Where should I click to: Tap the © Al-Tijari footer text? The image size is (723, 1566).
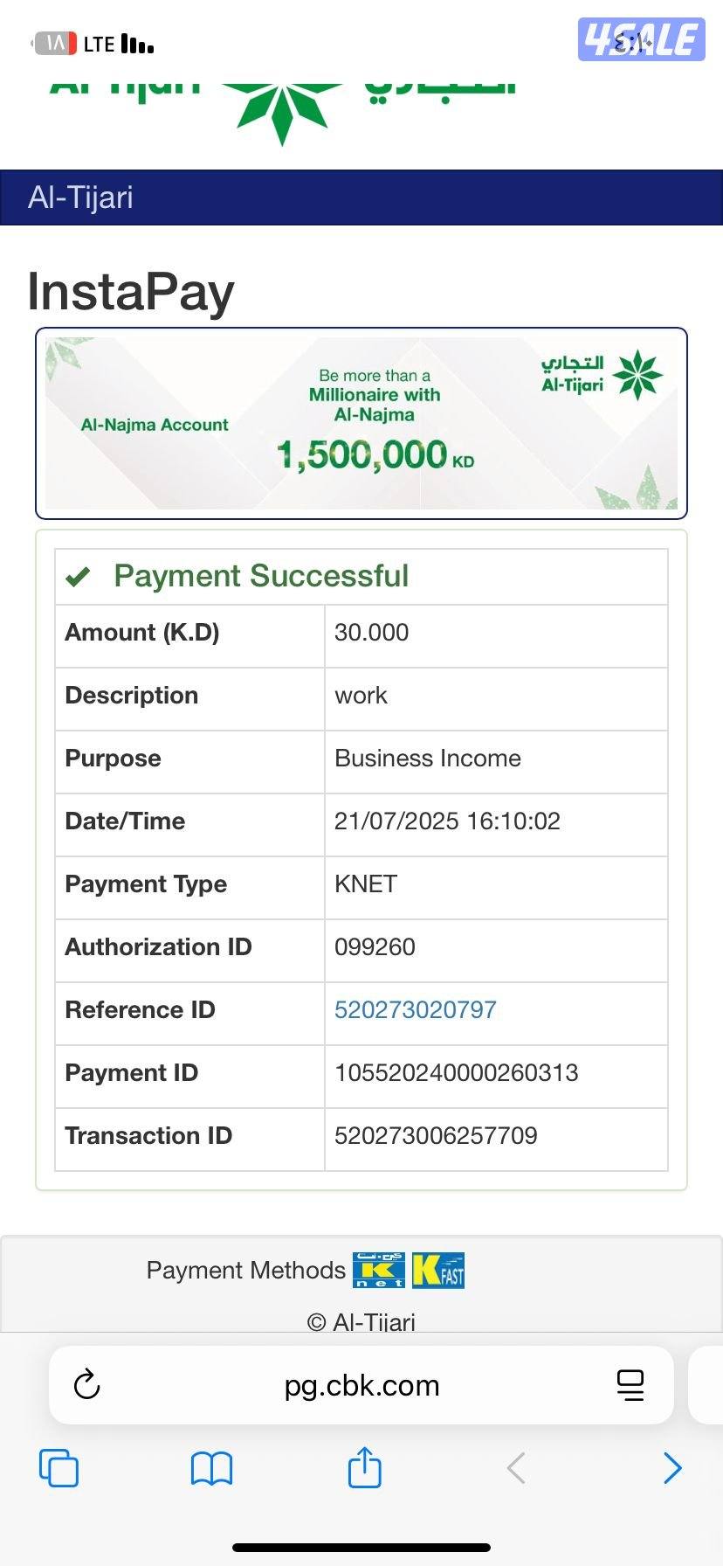pyautogui.click(x=361, y=1321)
